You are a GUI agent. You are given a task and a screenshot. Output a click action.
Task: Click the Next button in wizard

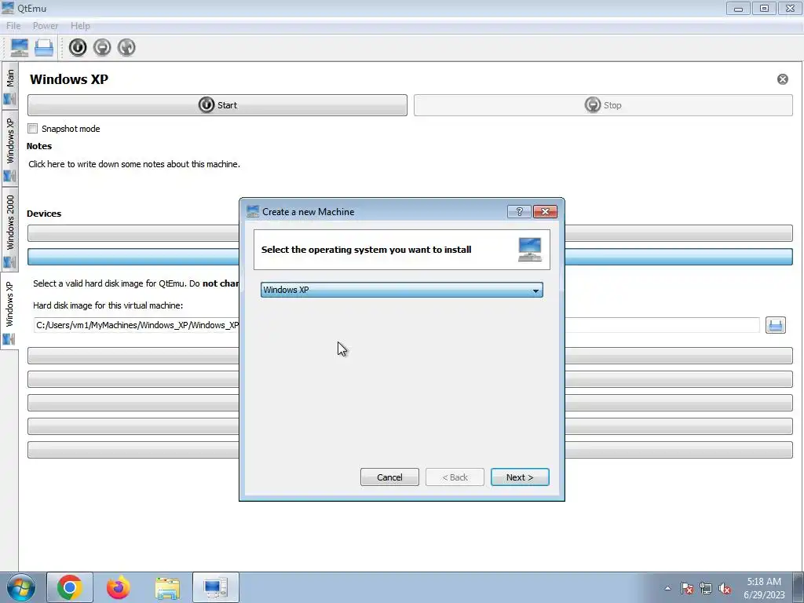pos(520,477)
